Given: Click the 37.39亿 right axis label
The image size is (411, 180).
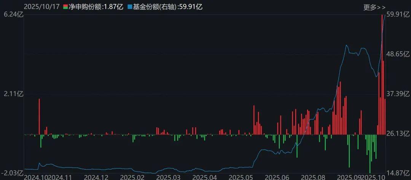Looking at the screenshot, I should click(398, 94).
